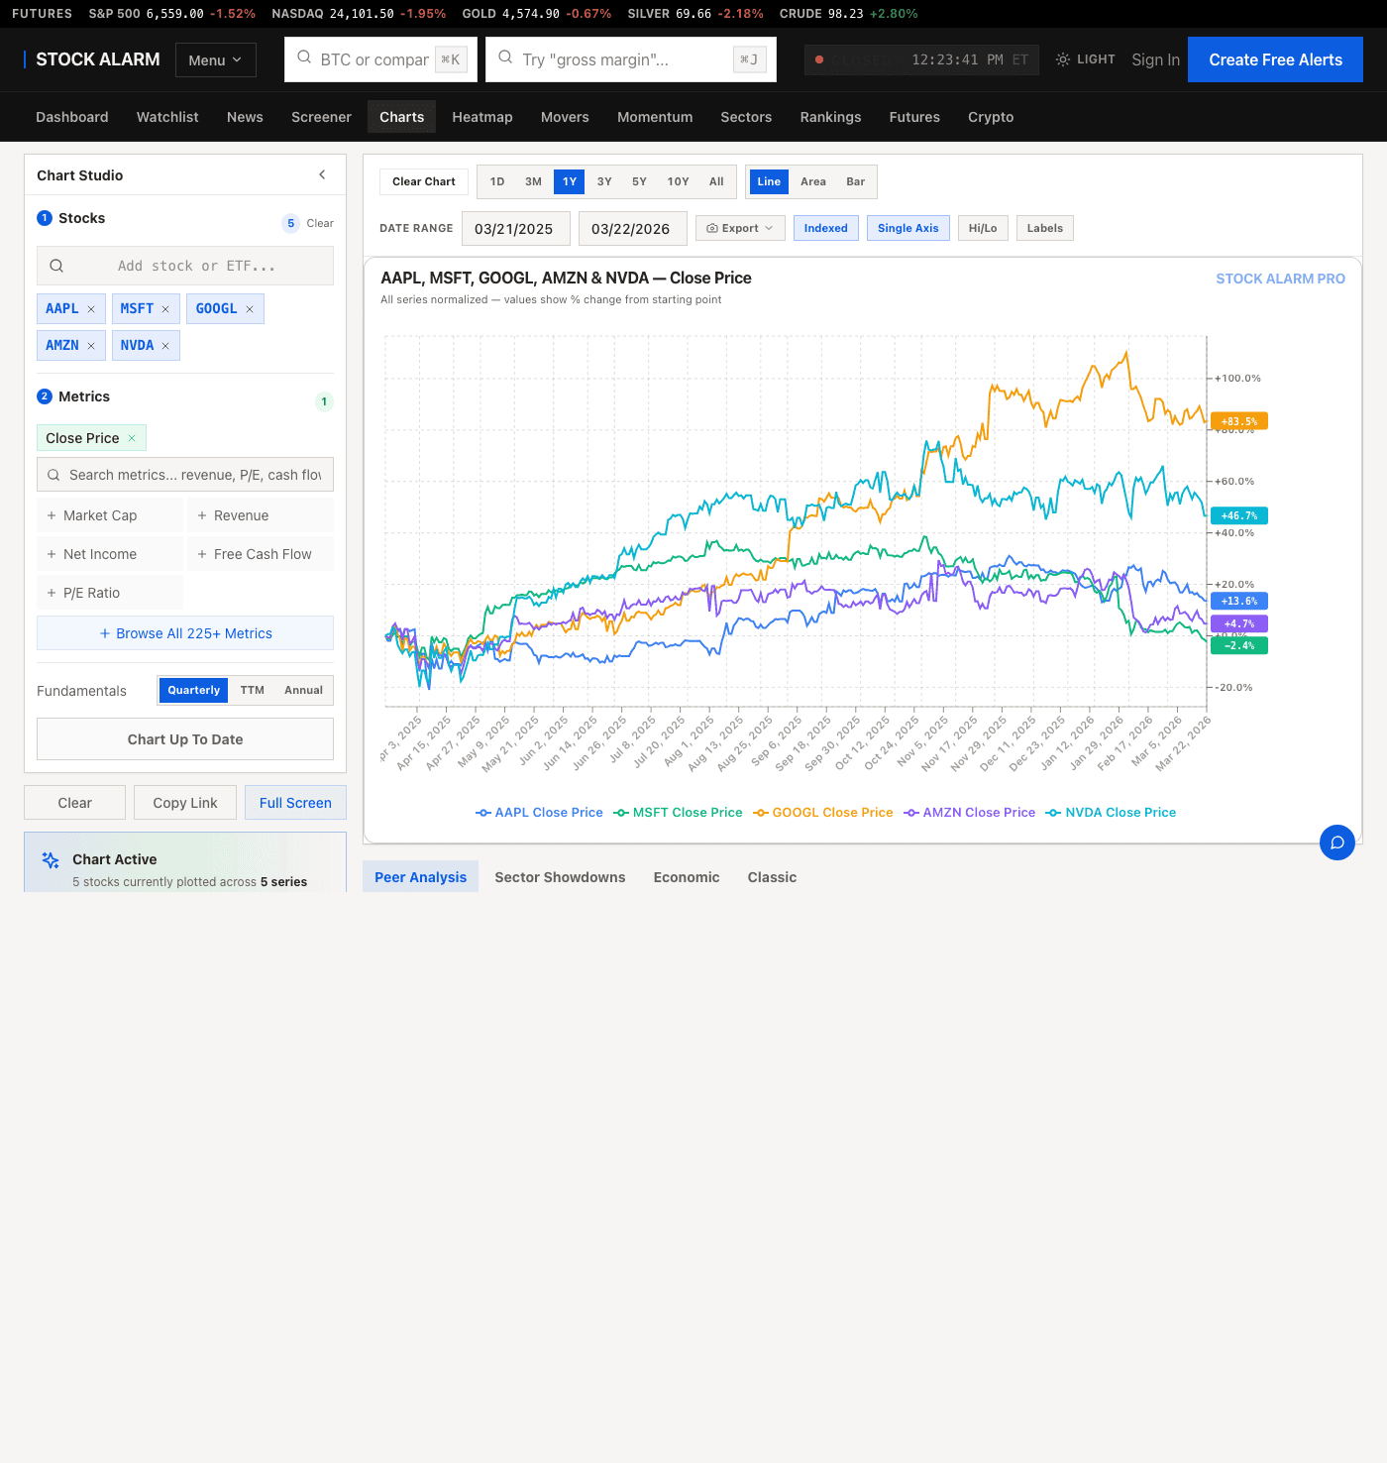Screen dimensions: 1387x1463
Task: Click Chart Up To Date button
Action: pos(185,739)
